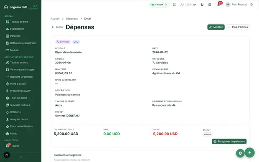Click the Rapports végétation trend icon
259x162 pixels.
[7, 77]
